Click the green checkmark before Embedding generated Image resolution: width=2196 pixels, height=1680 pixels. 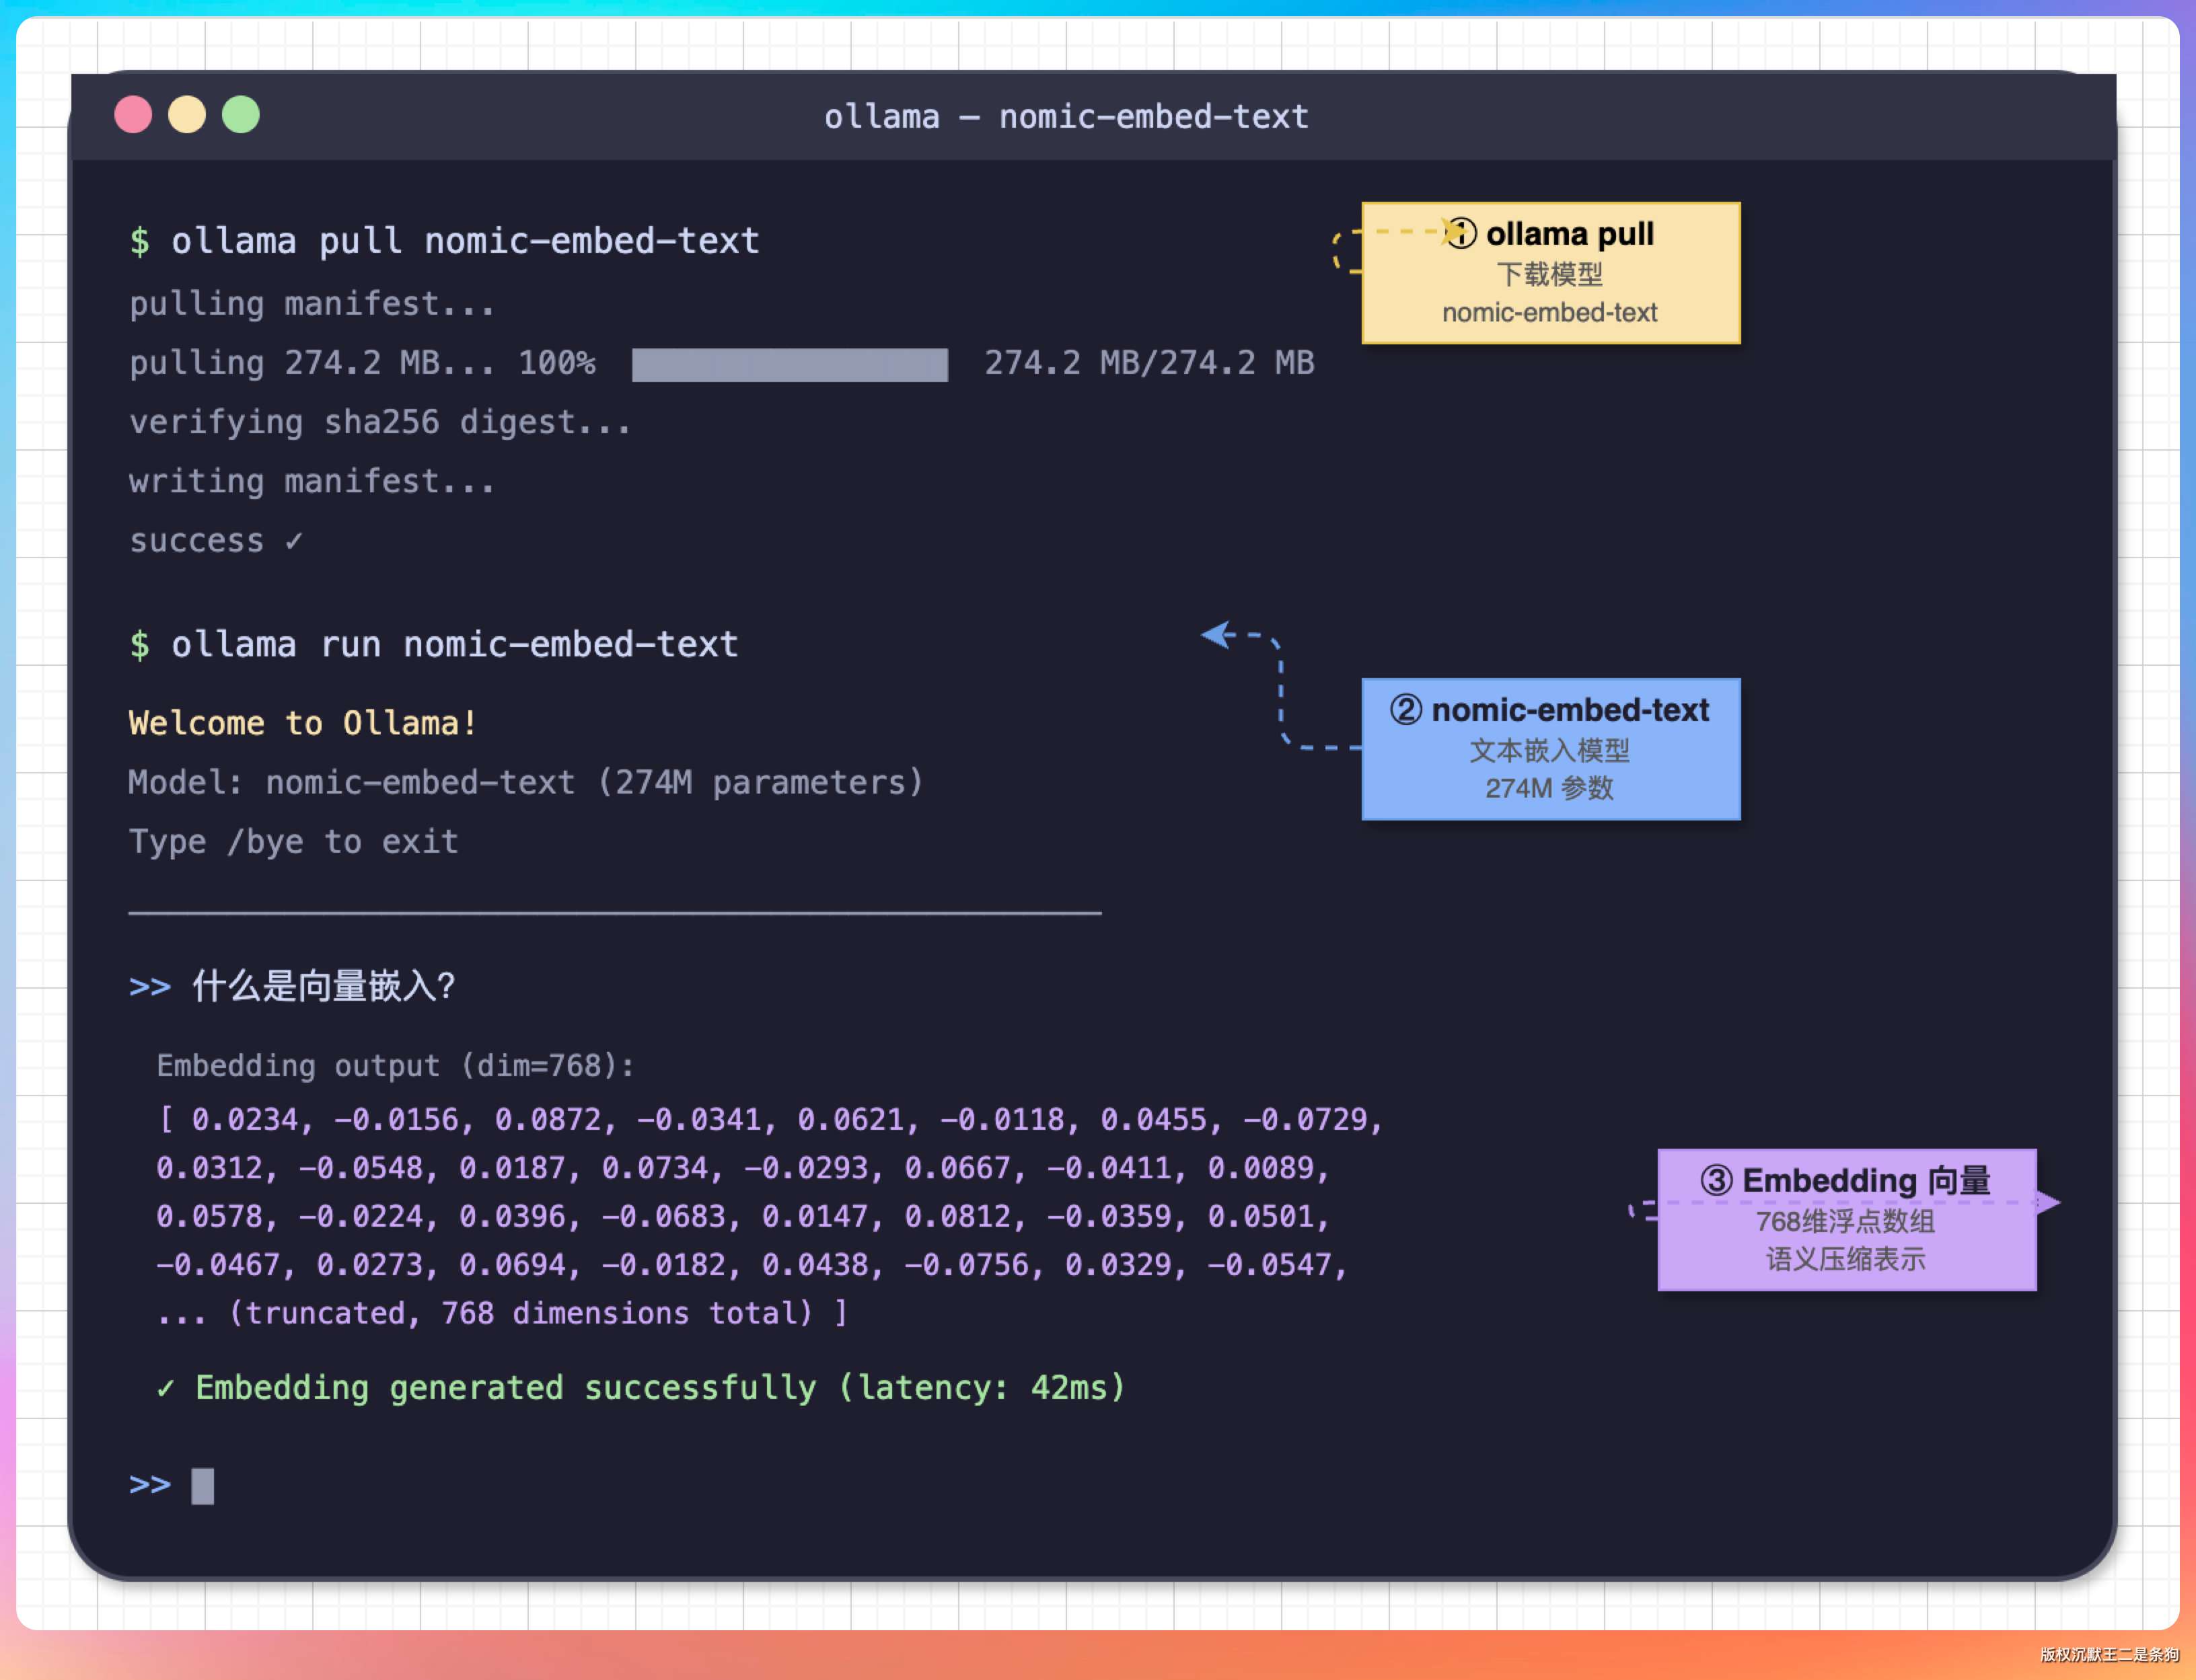pyautogui.click(x=166, y=1388)
